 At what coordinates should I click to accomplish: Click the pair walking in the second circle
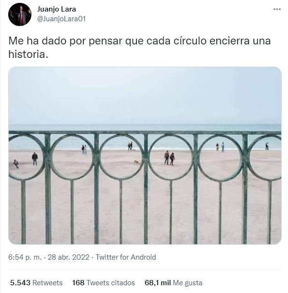pos(84,150)
